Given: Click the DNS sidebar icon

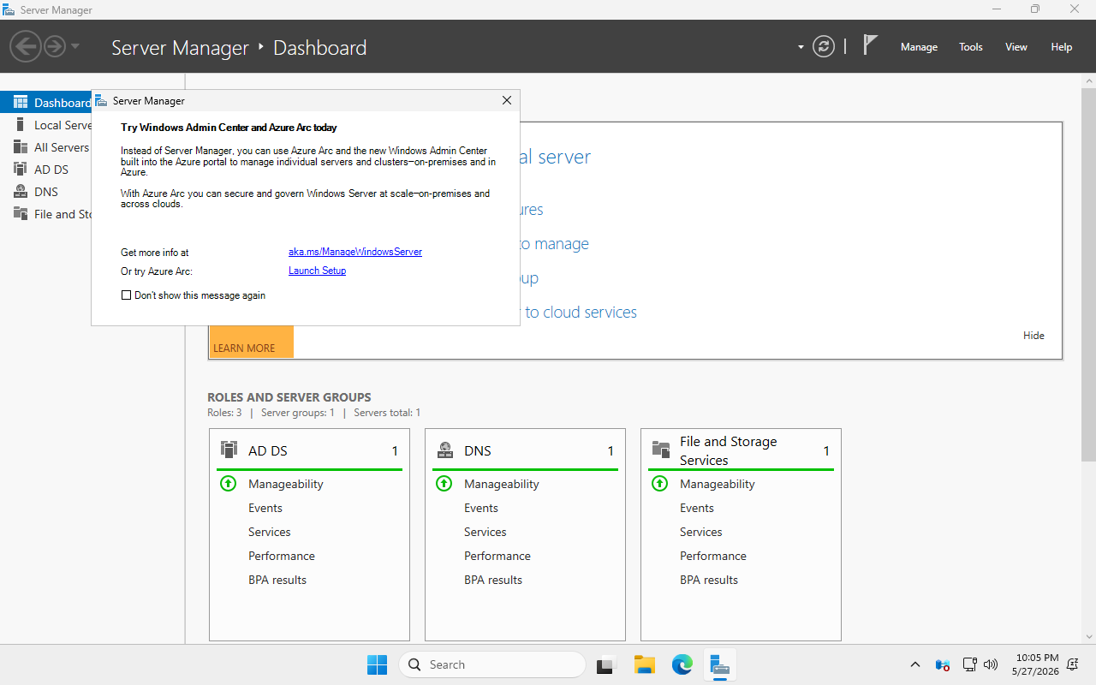Looking at the screenshot, I should (21, 192).
